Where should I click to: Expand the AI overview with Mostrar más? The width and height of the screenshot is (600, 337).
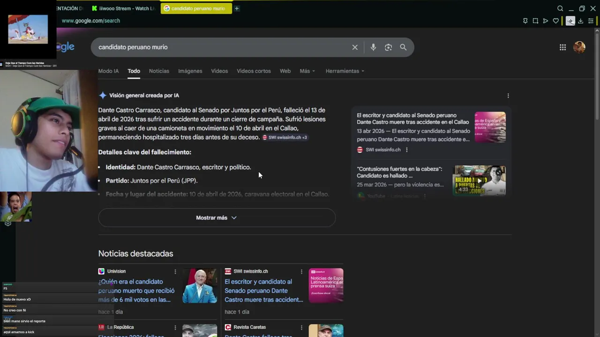click(217, 218)
